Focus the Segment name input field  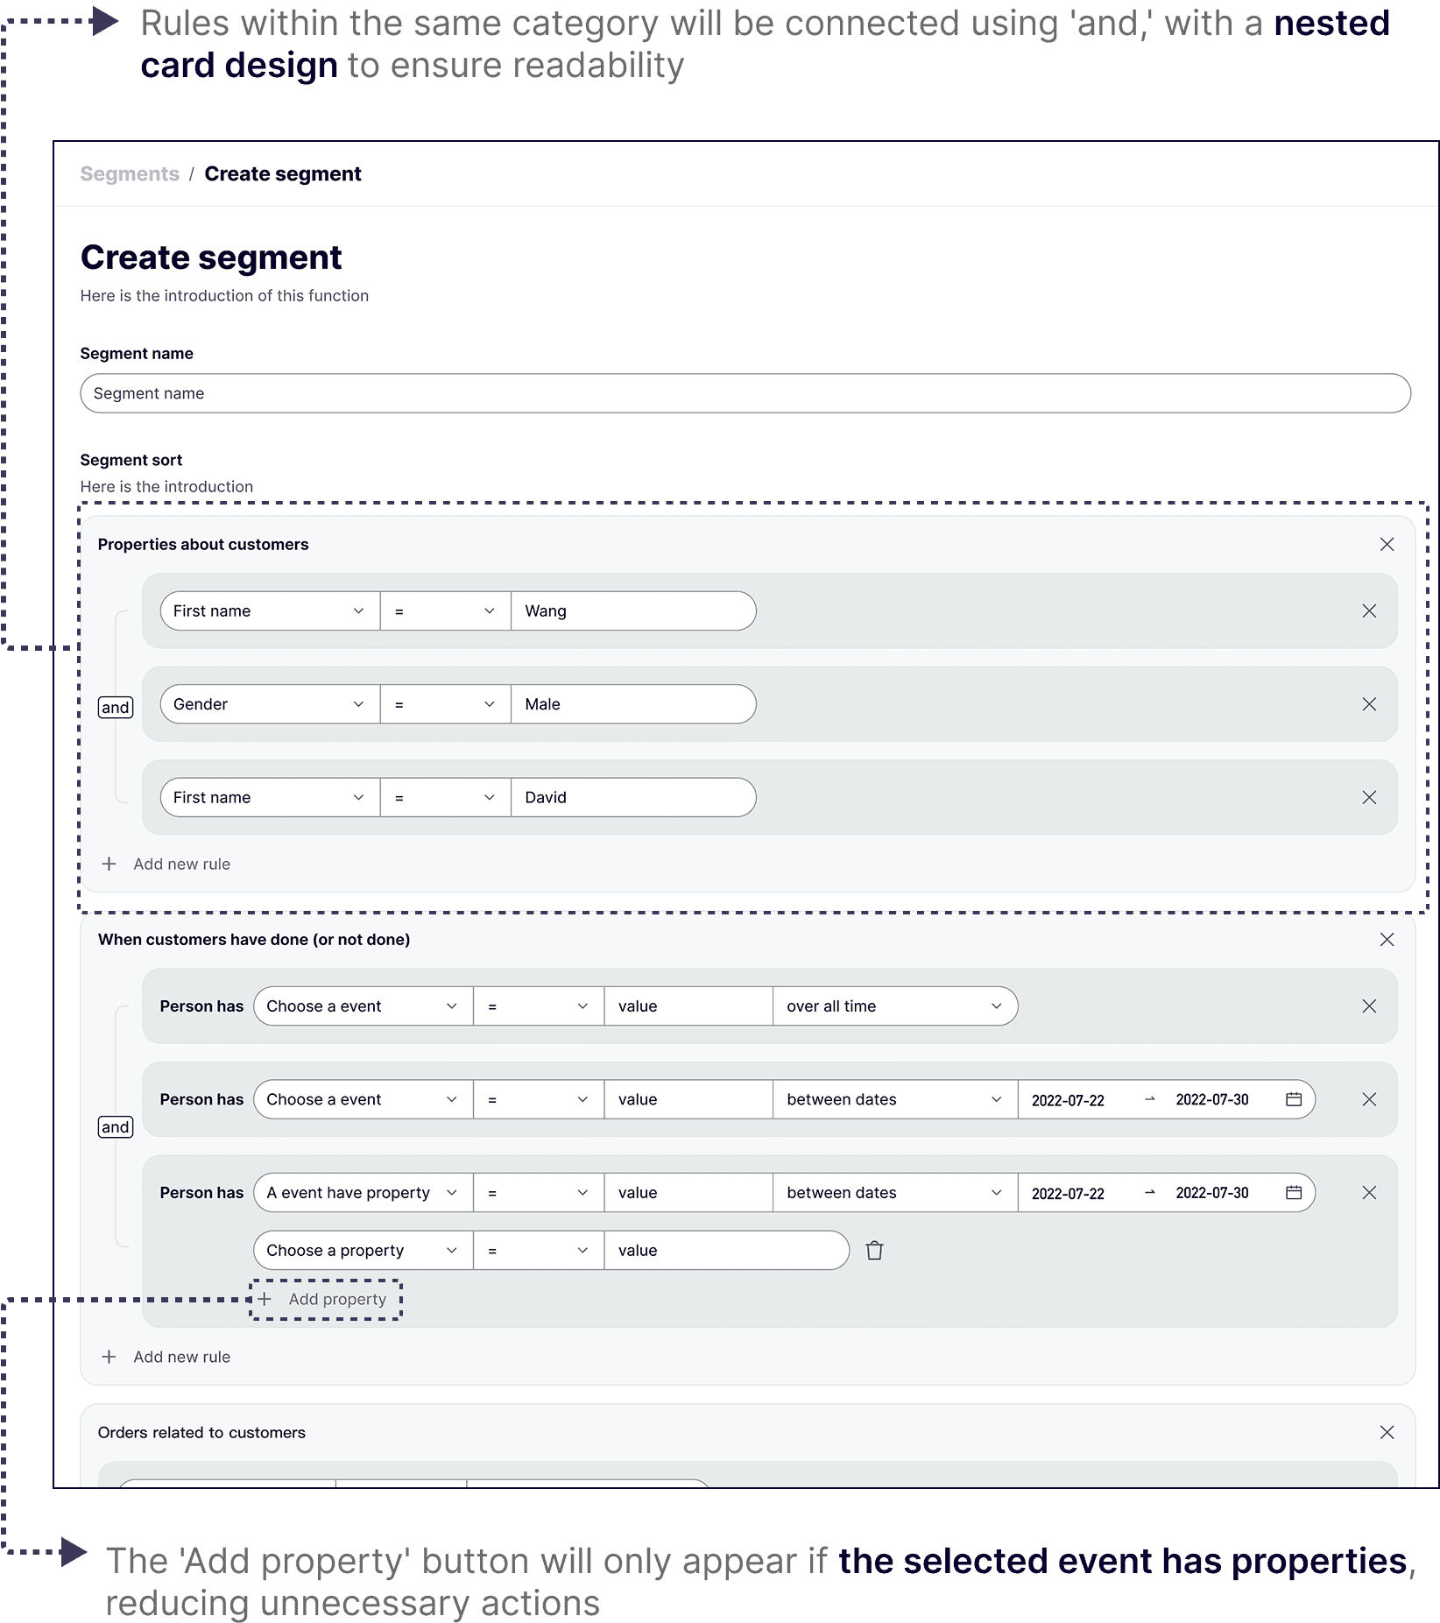click(x=745, y=393)
